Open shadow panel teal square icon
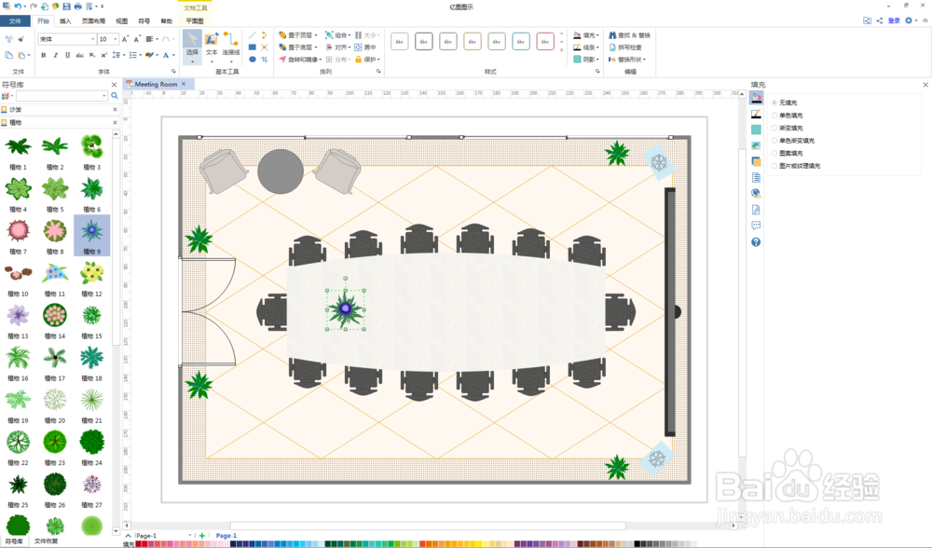Screen dimensions: 932x548 coord(756,130)
